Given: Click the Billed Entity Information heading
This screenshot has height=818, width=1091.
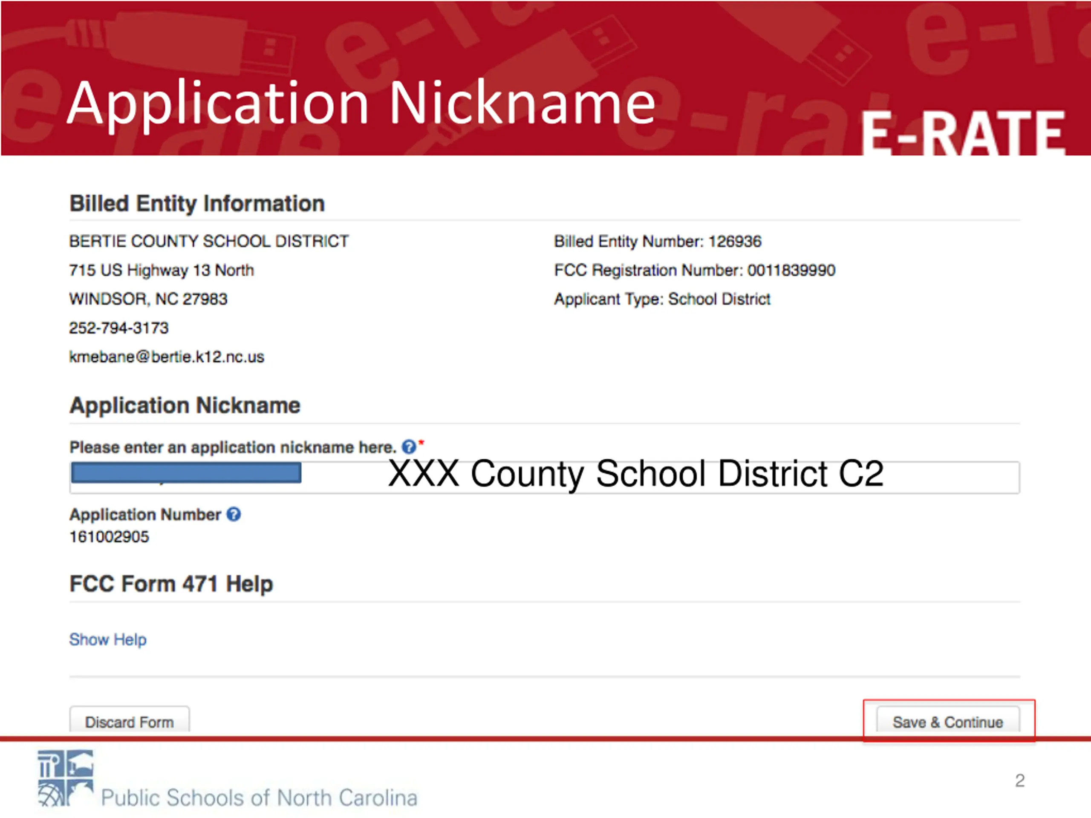Looking at the screenshot, I should [197, 204].
